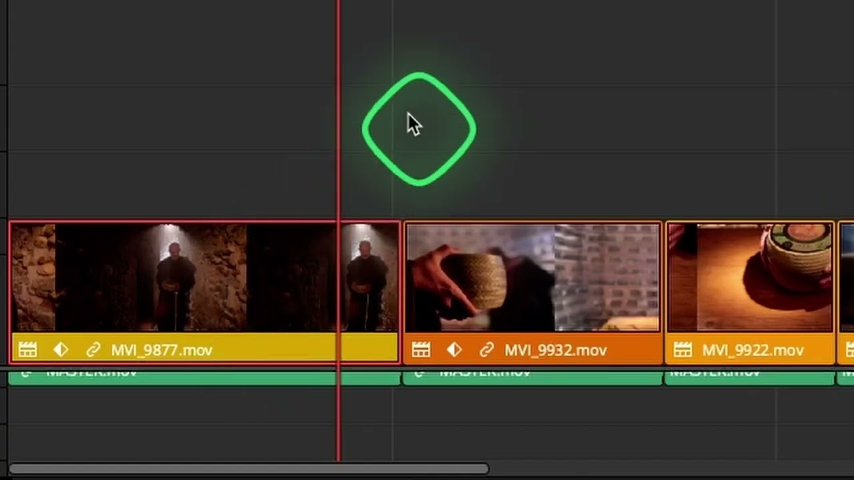This screenshot has width=854, height=480.
Task: Click the horizontal timeline scrollbar
Action: coord(248,469)
